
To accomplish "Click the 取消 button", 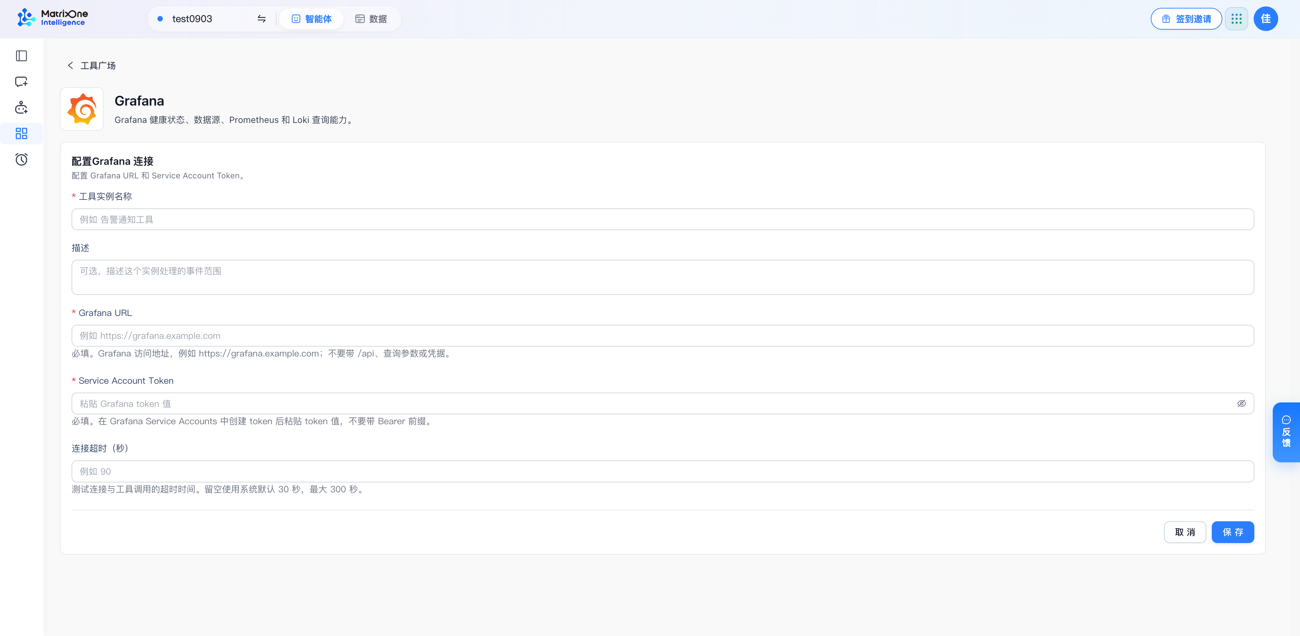I will pyautogui.click(x=1185, y=532).
